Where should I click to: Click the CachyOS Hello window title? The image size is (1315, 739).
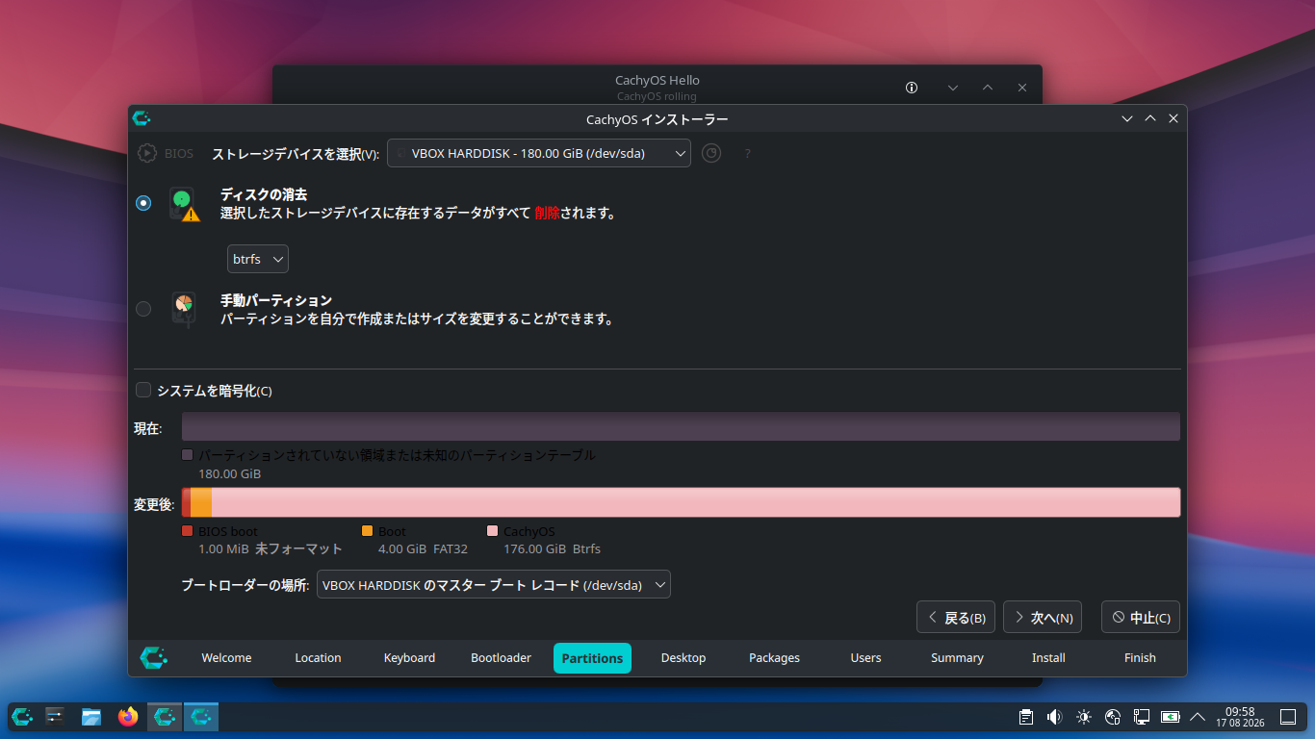657,81
